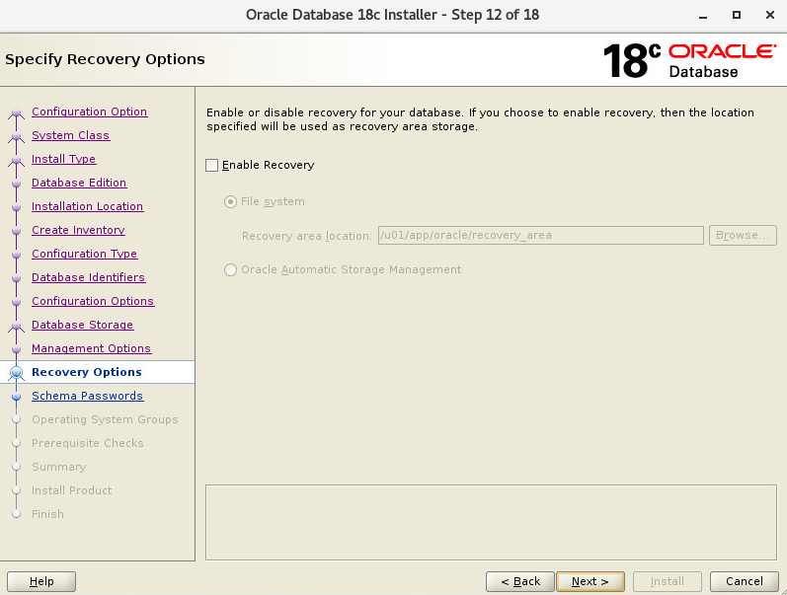This screenshot has height=595, width=787.
Task: Click the Install Product step label
Action: coord(72,490)
